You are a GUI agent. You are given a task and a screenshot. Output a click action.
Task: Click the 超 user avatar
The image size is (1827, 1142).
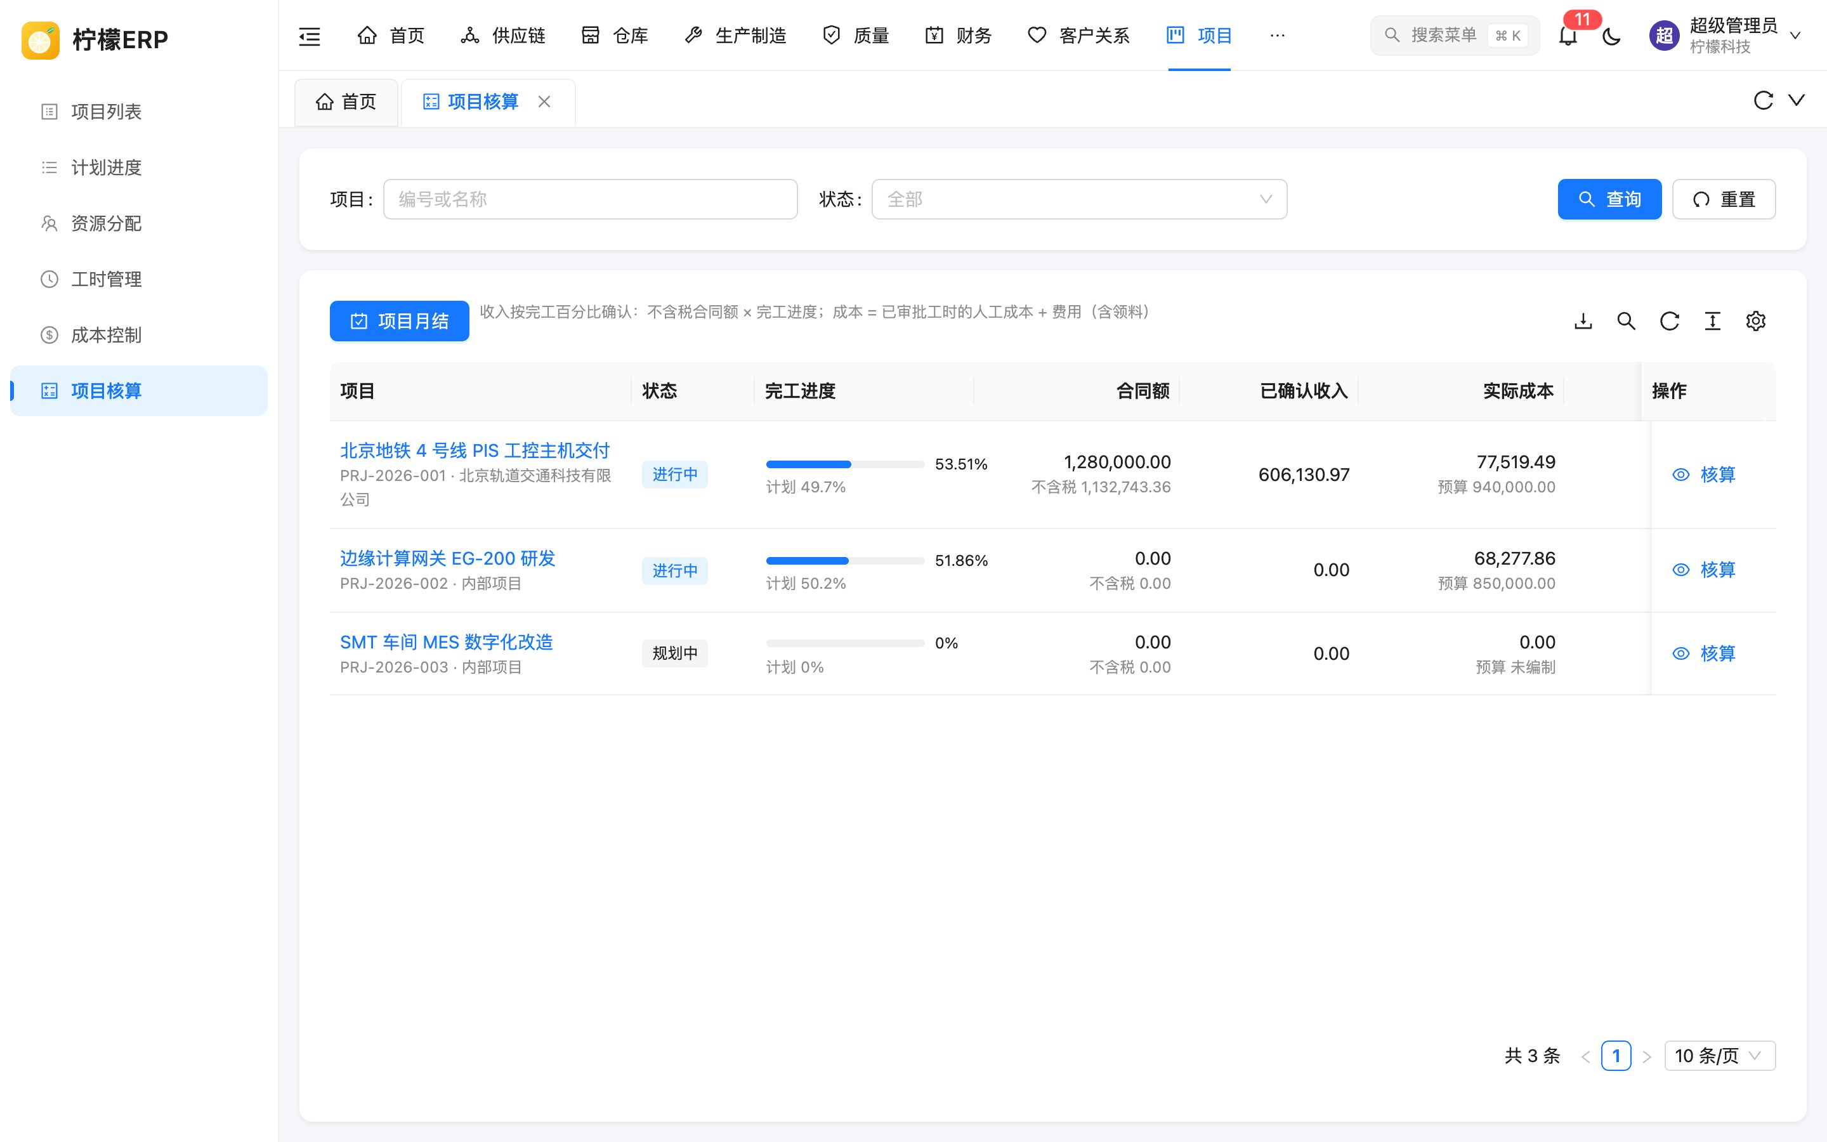click(x=1664, y=36)
